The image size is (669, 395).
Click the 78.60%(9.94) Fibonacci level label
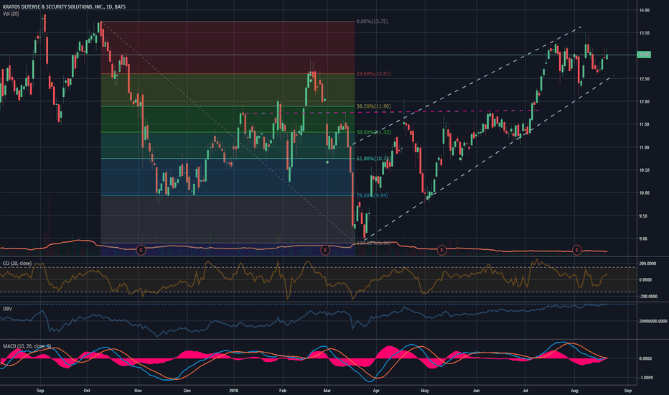point(372,195)
